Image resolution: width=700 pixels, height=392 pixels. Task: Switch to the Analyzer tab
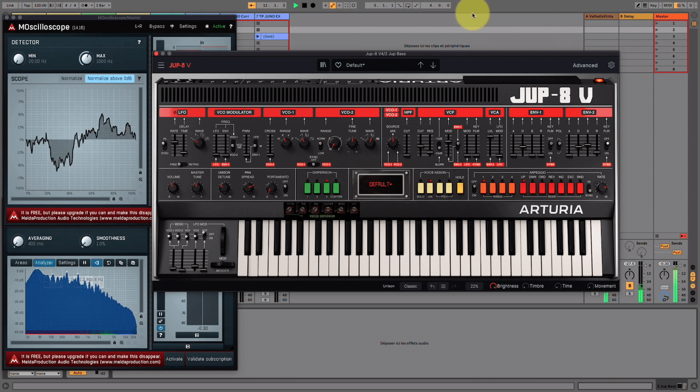(44, 263)
